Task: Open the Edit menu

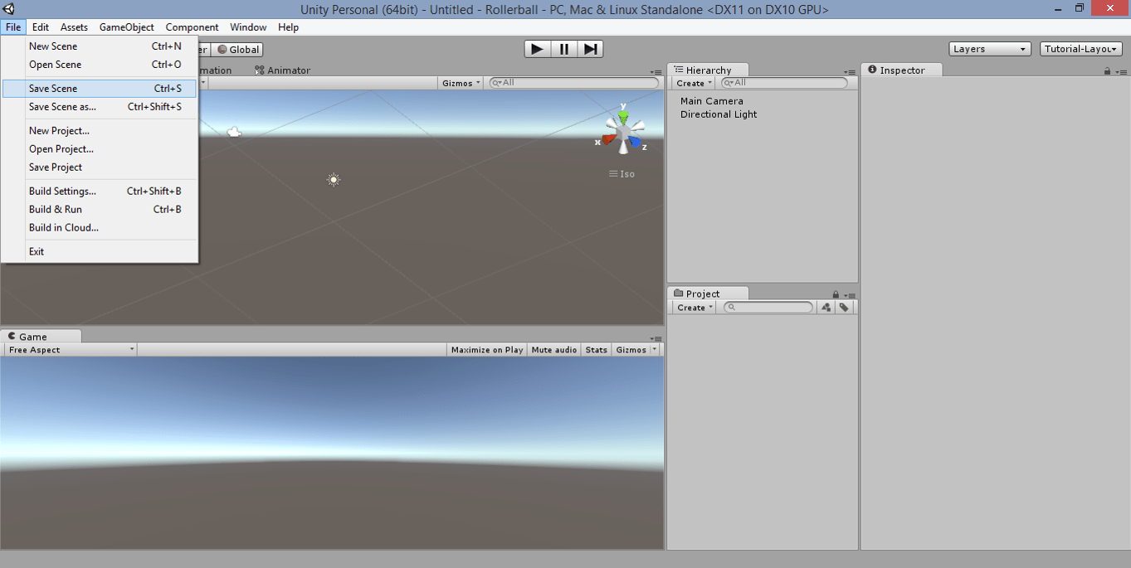Action: [x=41, y=27]
